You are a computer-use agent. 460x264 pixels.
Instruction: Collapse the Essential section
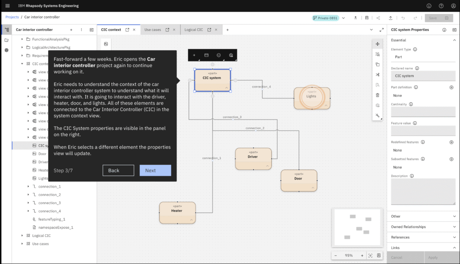[x=454, y=40]
